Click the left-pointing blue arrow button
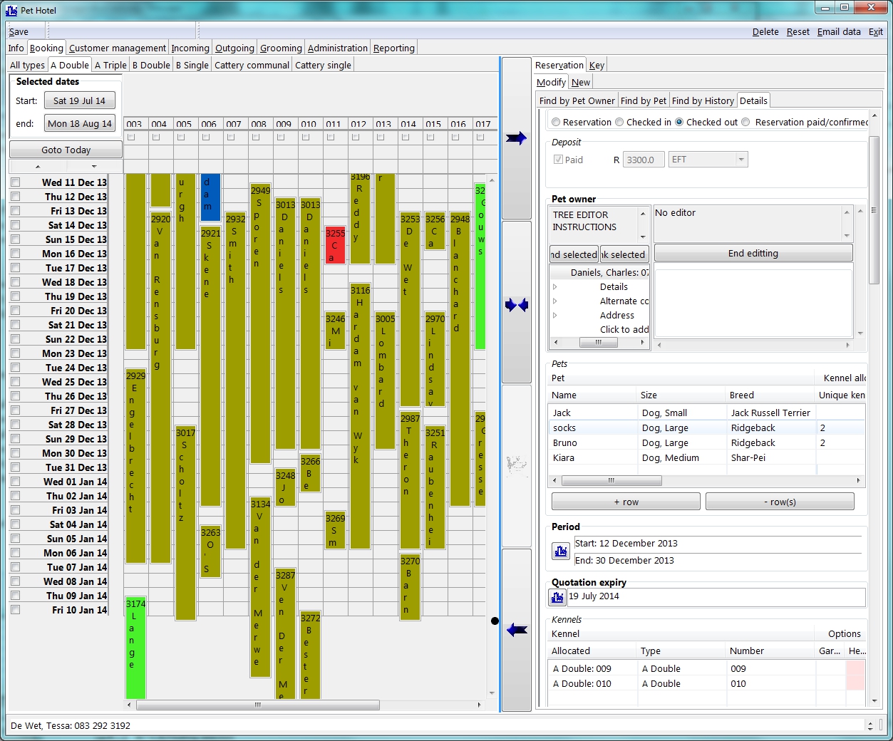 516,630
